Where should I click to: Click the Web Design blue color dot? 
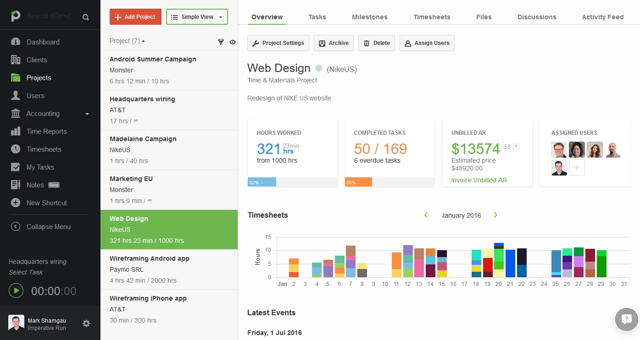click(x=319, y=68)
